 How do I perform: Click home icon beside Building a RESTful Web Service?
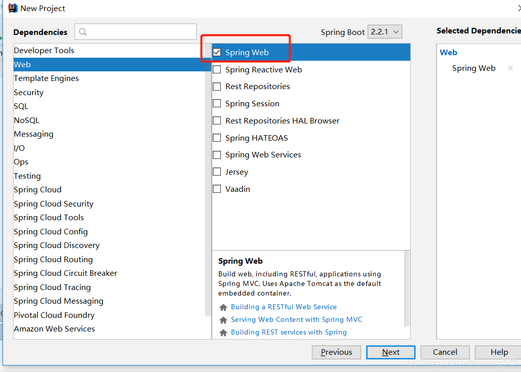pyautogui.click(x=223, y=307)
